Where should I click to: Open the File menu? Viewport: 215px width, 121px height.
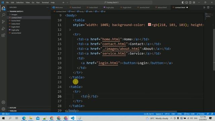(7, 2)
